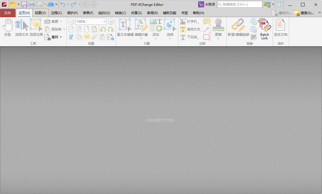The image size is (322, 194).
Task: Click the redo arrow
Action: pyautogui.click(x=74, y=4)
